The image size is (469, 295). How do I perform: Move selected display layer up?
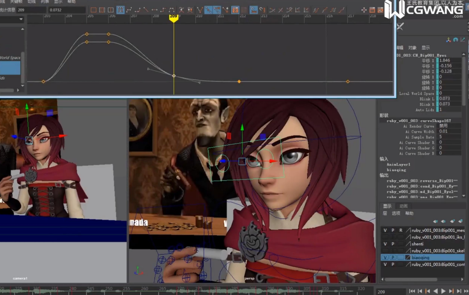[435, 221]
